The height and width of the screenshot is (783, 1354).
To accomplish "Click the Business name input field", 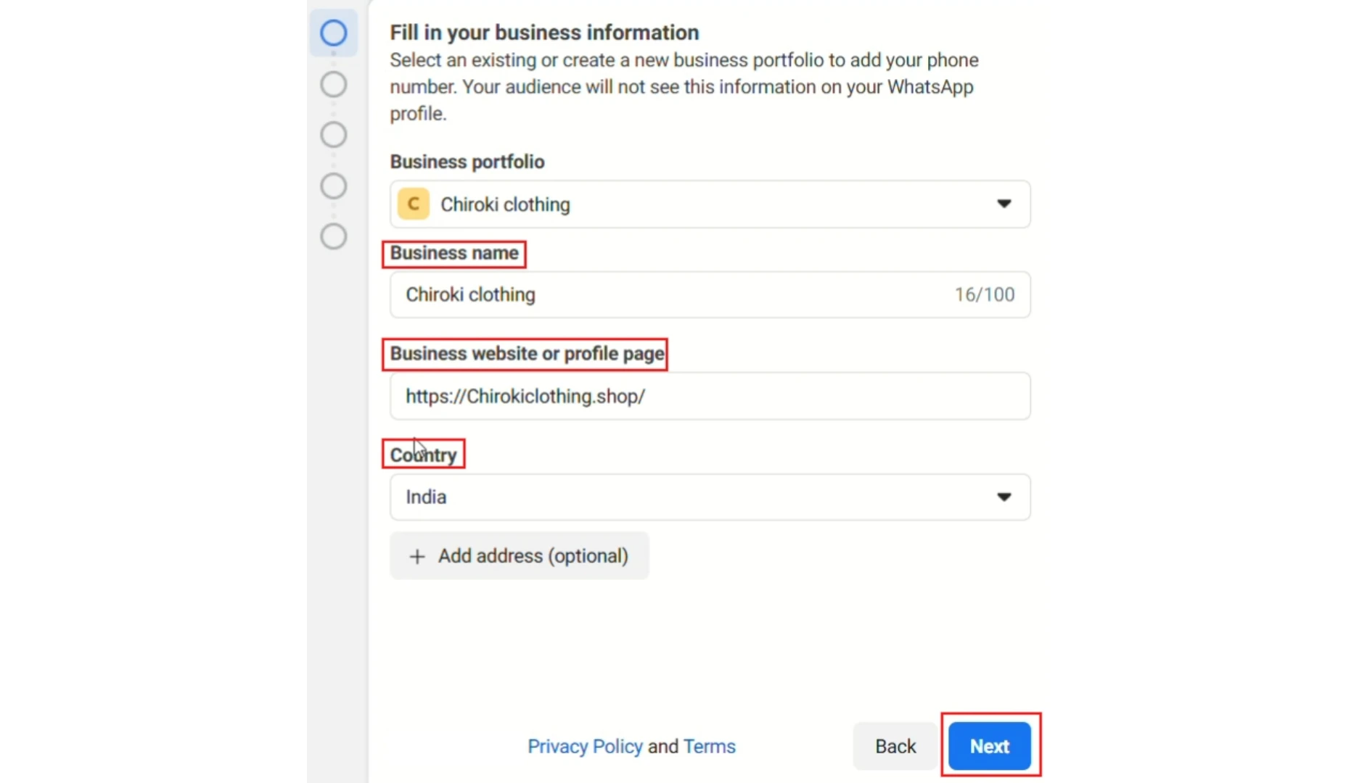I will tap(710, 294).
